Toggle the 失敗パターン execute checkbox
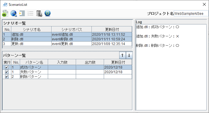 tap(7, 72)
